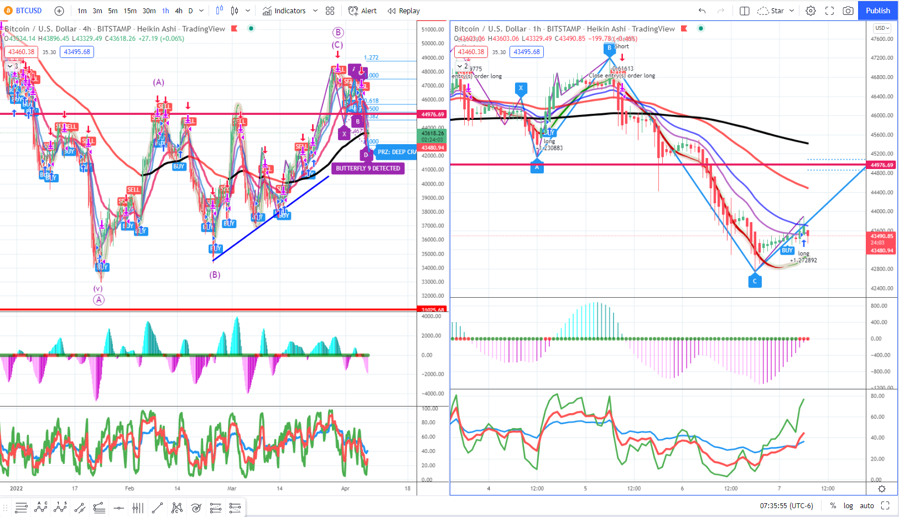Screen dimensions: 899x517
Task: Open the indicator templates grid icon
Action: 330,10
